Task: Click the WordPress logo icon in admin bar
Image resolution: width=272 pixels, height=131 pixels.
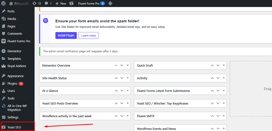Action: pos(4,3)
